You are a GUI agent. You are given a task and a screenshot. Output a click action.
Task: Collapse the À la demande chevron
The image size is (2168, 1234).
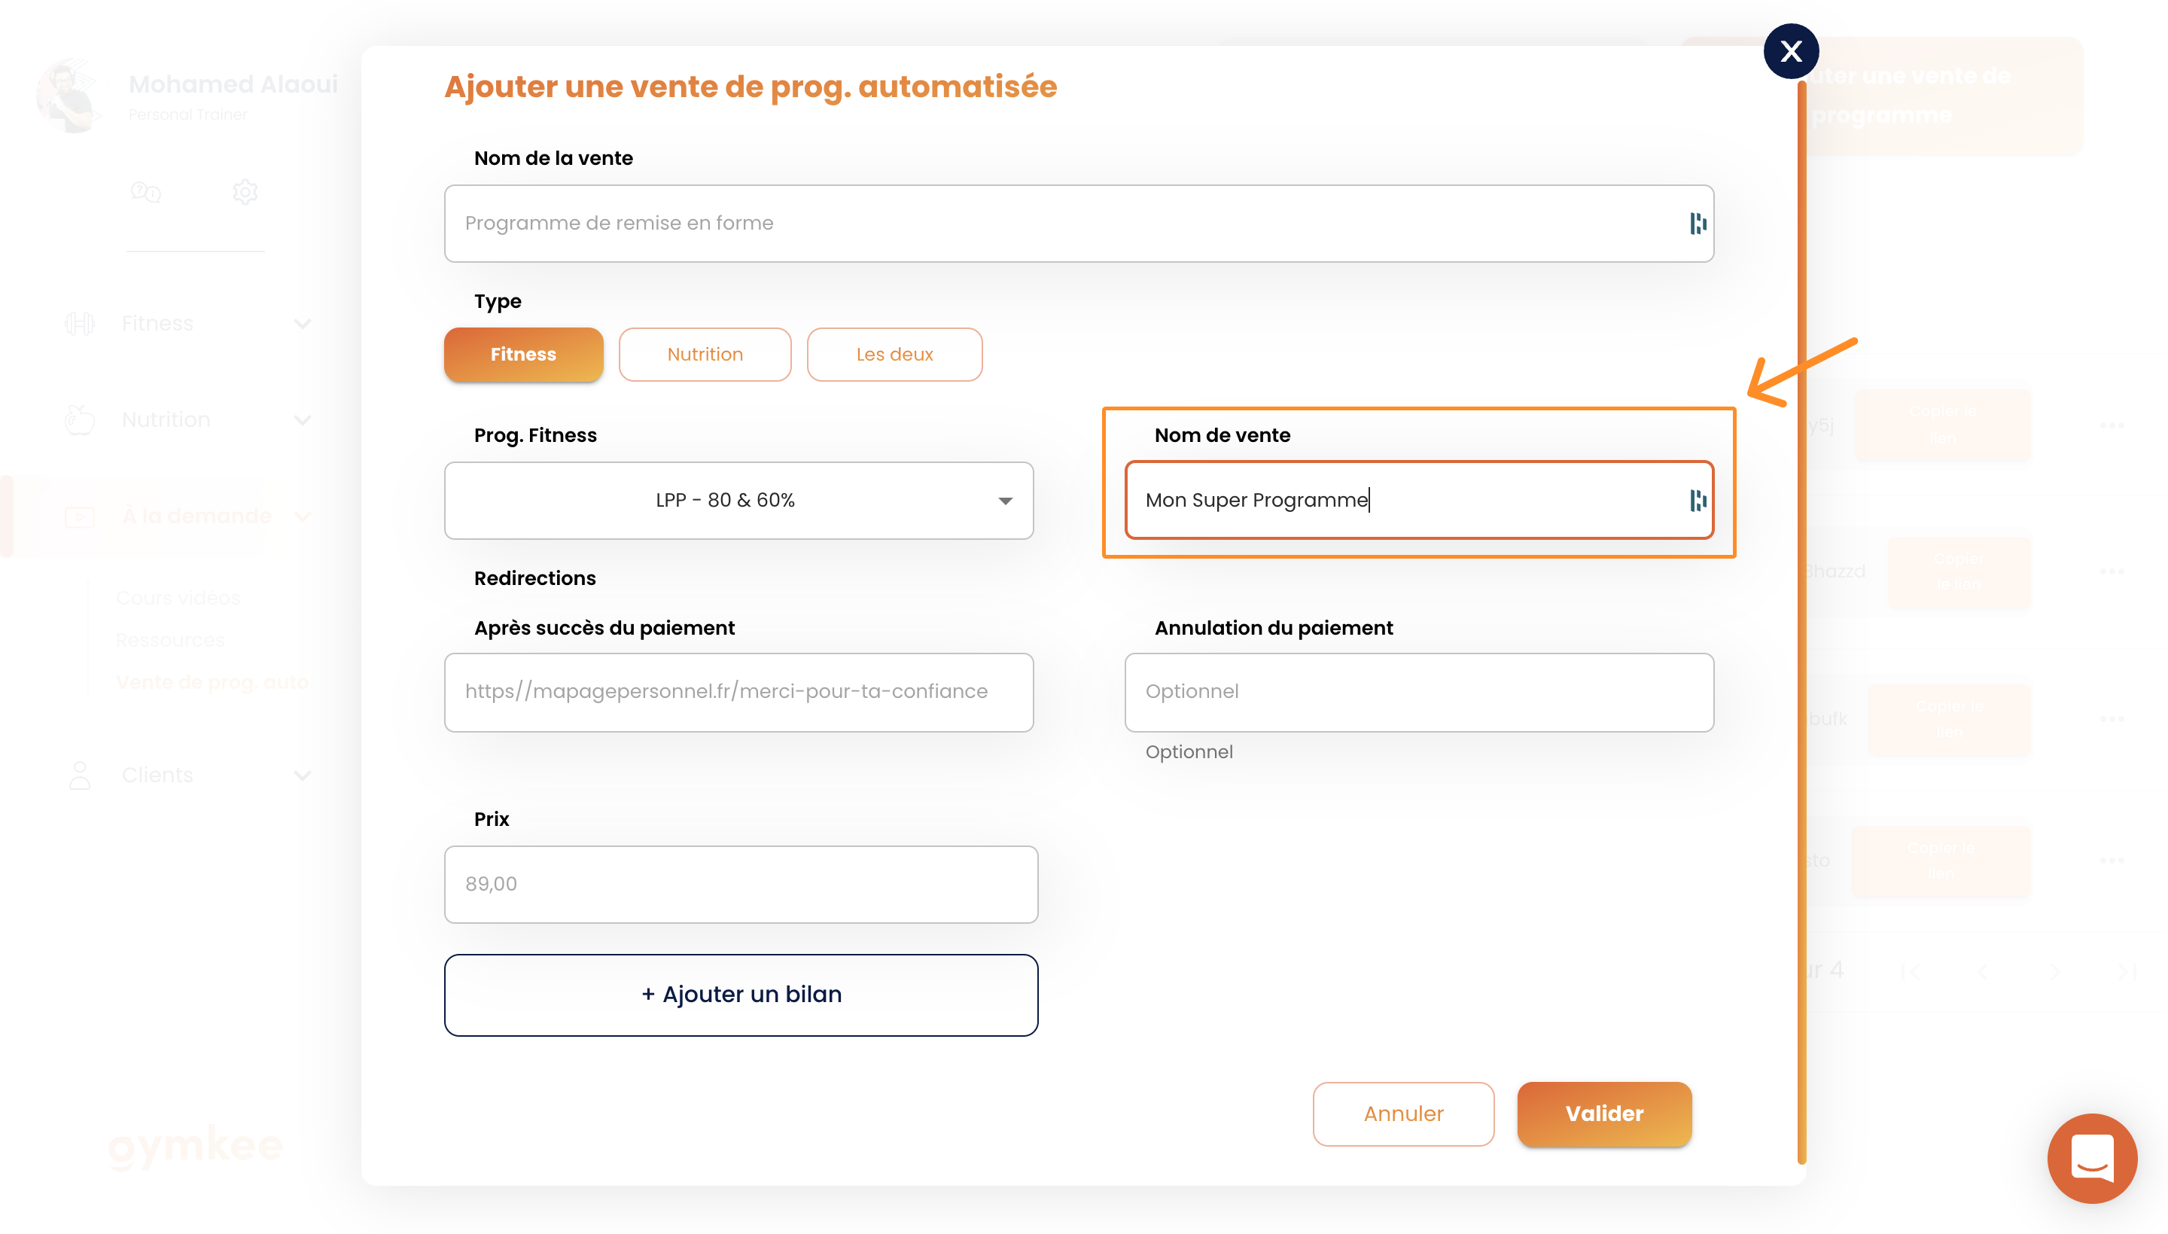click(303, 516)
